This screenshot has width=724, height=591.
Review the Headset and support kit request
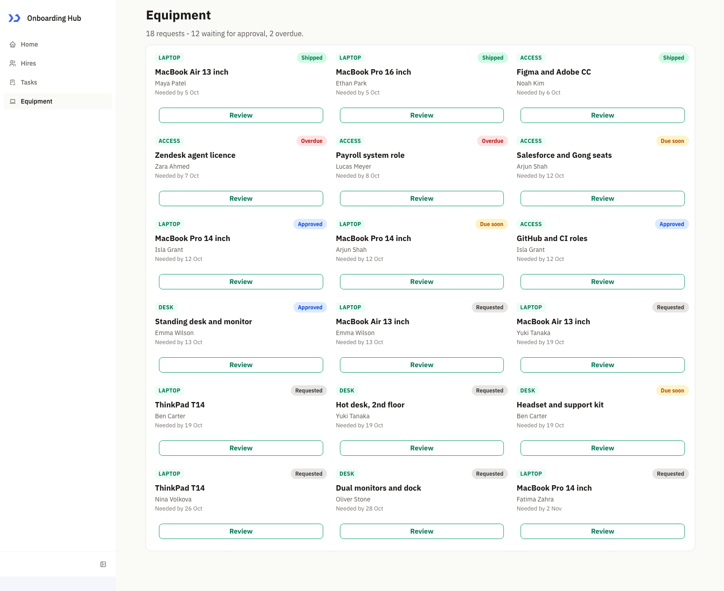602,448
